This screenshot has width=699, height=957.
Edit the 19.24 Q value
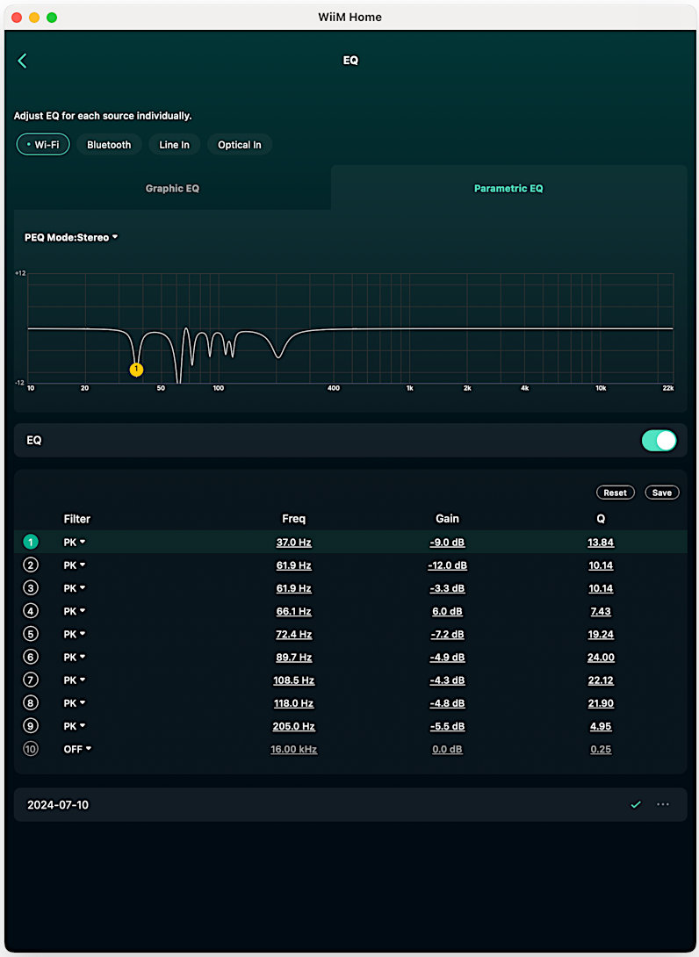click(x=601, y=634)
